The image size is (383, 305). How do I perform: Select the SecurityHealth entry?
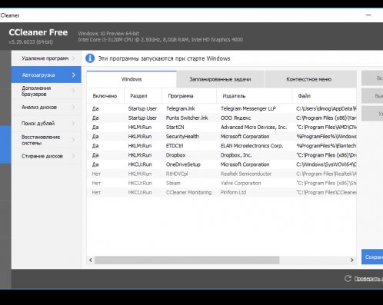[221, 137]
